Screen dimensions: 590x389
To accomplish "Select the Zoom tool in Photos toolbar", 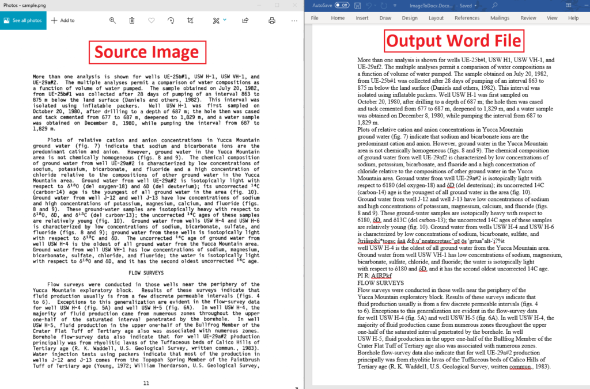I will coord(113,20).
